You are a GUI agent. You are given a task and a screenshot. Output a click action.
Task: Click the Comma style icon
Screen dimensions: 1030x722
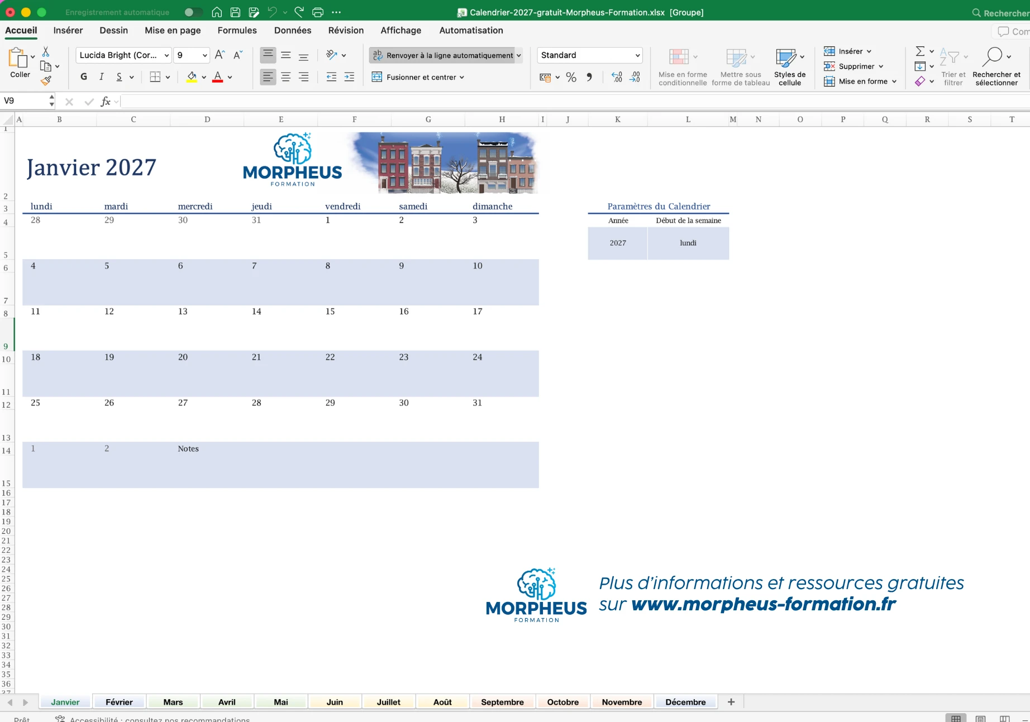(x=589, y=77)
